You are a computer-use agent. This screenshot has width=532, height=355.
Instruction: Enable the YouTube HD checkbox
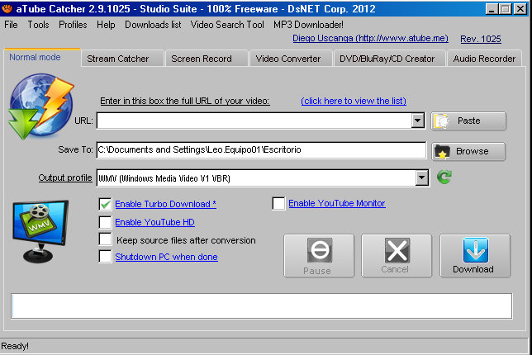pos(105,222)
